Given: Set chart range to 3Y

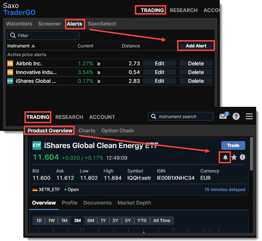Looking at the screenshot, I should click(115, 221).
